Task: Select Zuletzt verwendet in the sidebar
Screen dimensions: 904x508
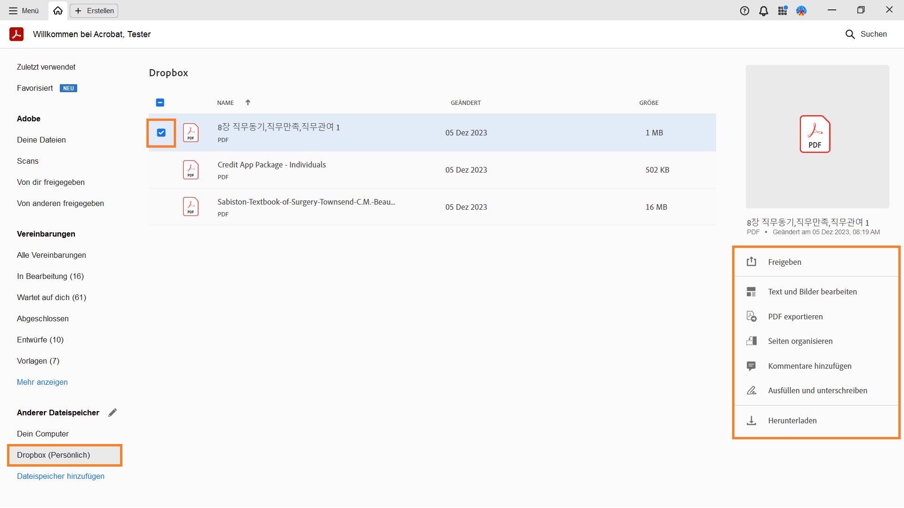Action: tap(46, 67)
